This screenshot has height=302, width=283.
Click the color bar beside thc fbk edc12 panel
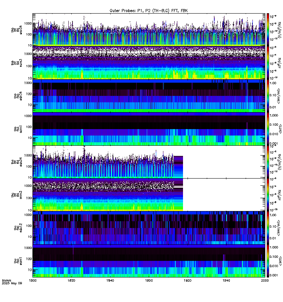268,228
